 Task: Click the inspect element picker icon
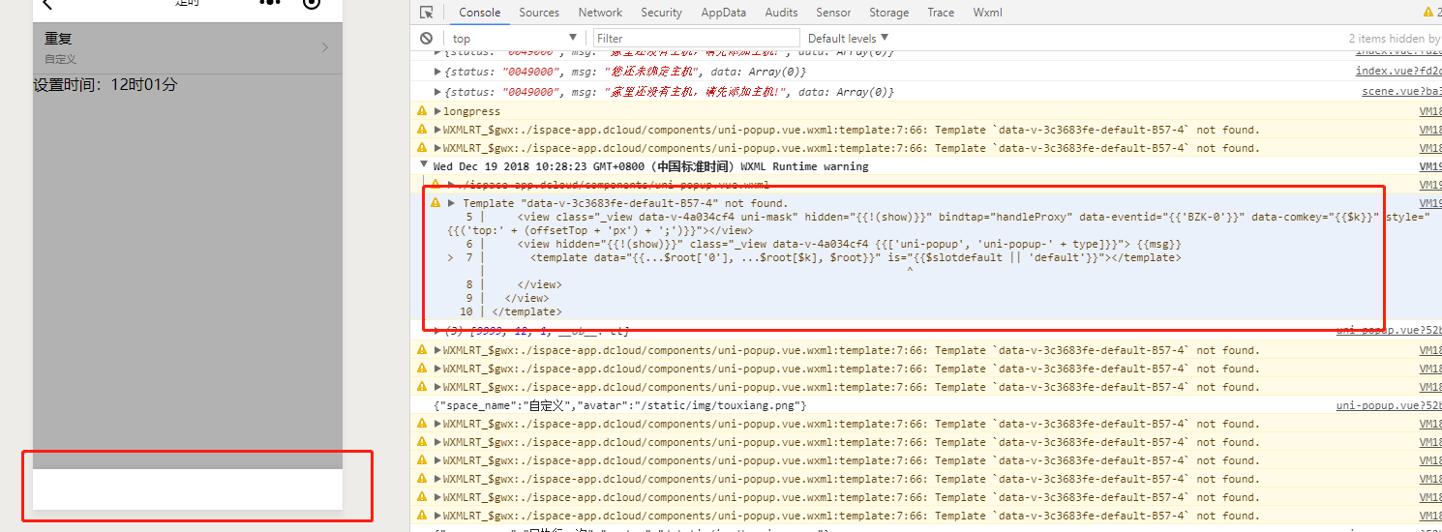(427, 13)
